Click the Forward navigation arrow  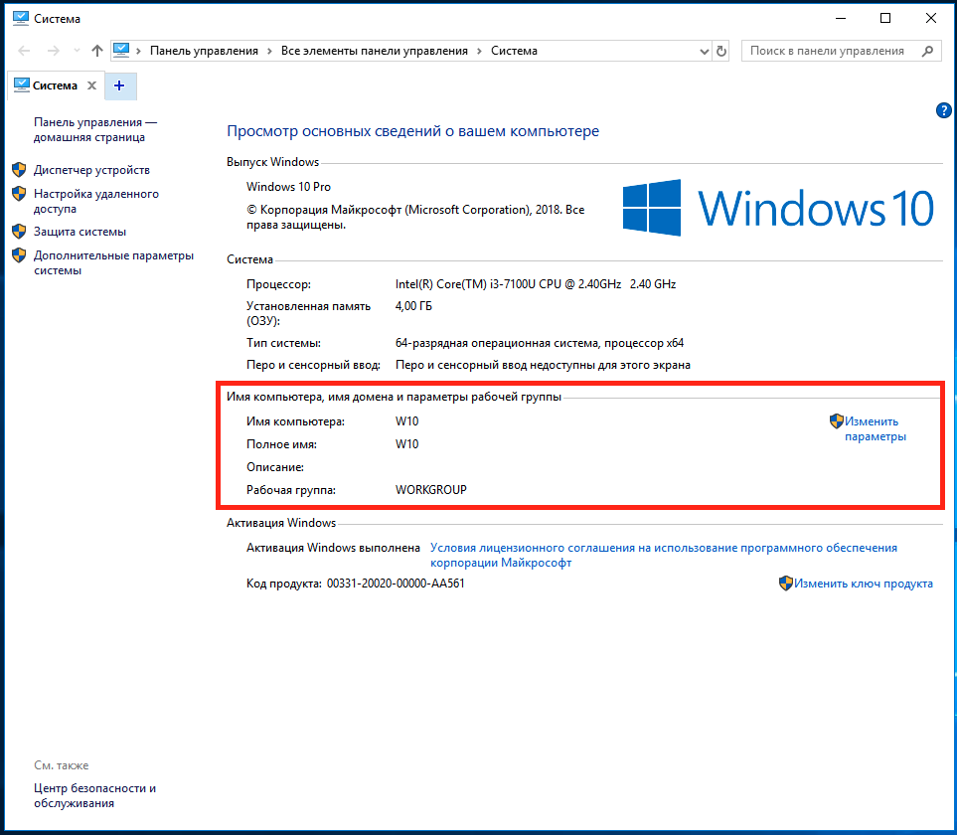(54, 51)
